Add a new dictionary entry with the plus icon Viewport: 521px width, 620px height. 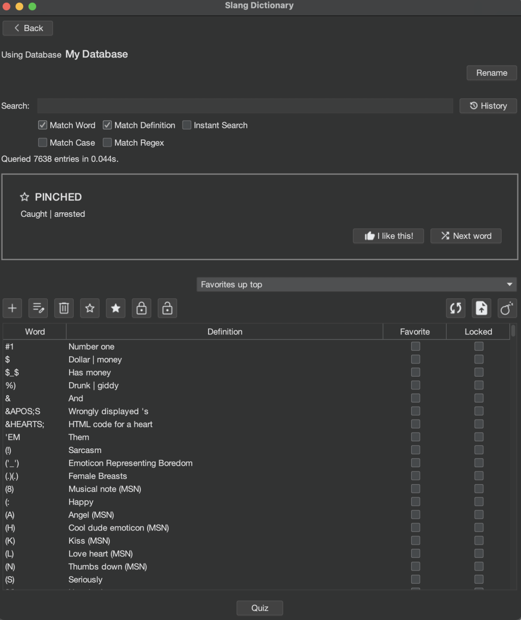pyautogui.click(x=12, y=308)
